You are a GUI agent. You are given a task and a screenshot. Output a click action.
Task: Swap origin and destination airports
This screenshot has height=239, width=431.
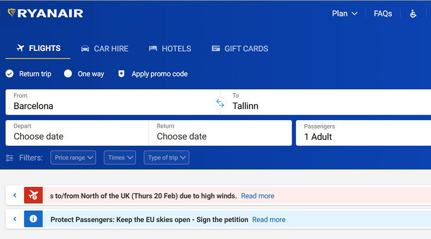point(220,102)
